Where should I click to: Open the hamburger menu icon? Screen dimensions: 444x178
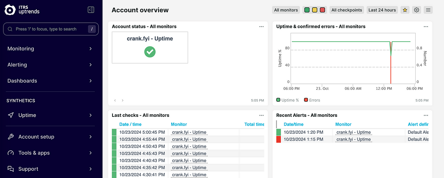(428, 10)
